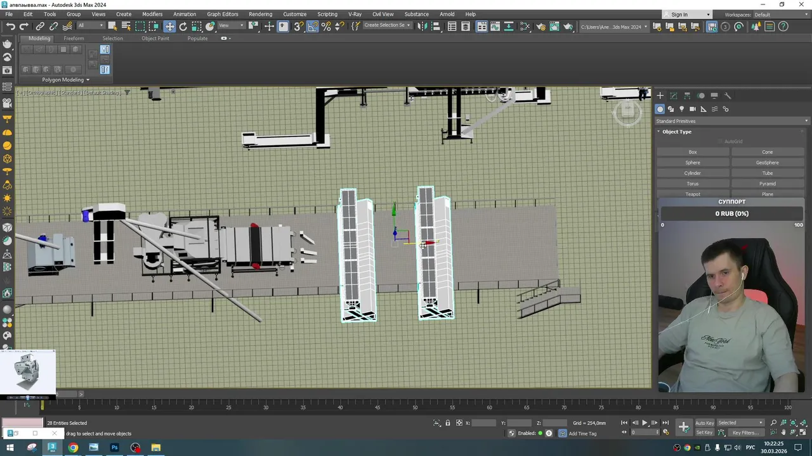Open the Curve Editor icon
Screen dimensions: 812x456
495,26
